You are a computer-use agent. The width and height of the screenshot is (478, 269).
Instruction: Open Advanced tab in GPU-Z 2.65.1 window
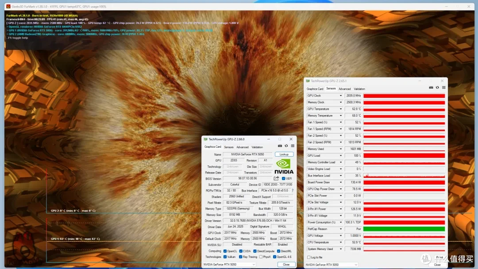click(x=344, y=89)
